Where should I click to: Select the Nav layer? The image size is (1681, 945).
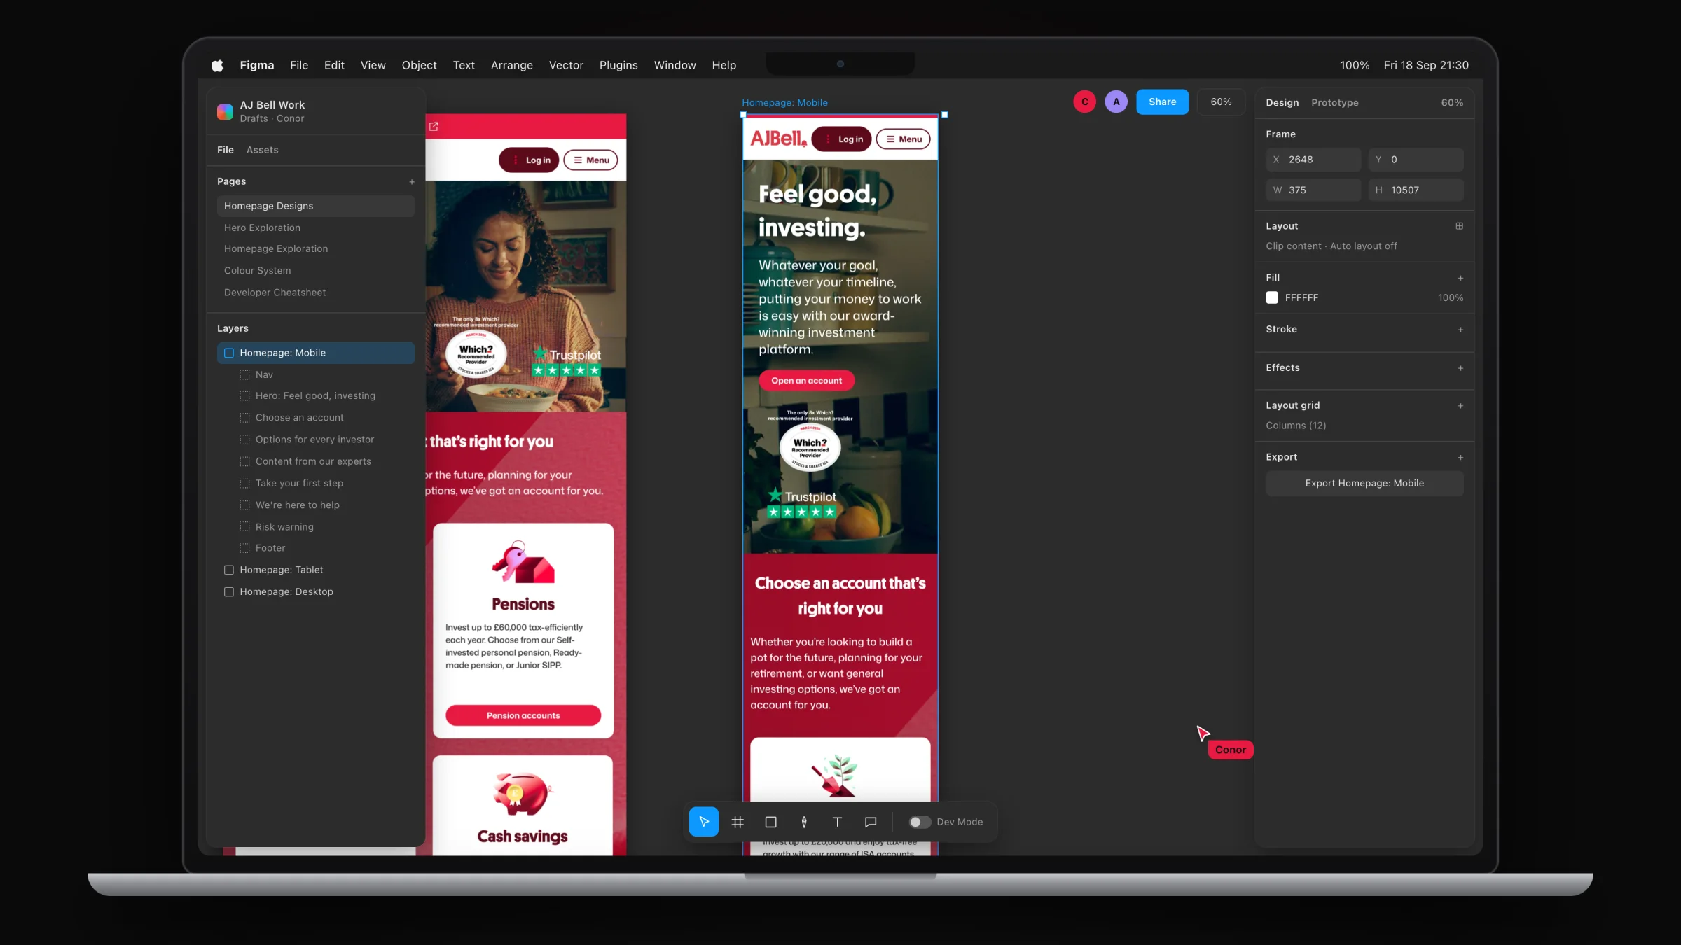[x=315, y=374]
